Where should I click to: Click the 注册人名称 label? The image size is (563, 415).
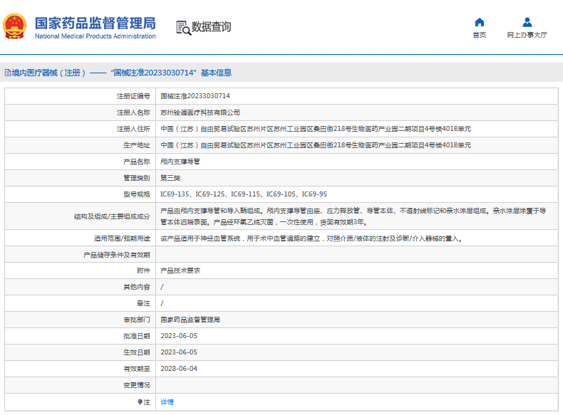[133, 112]
